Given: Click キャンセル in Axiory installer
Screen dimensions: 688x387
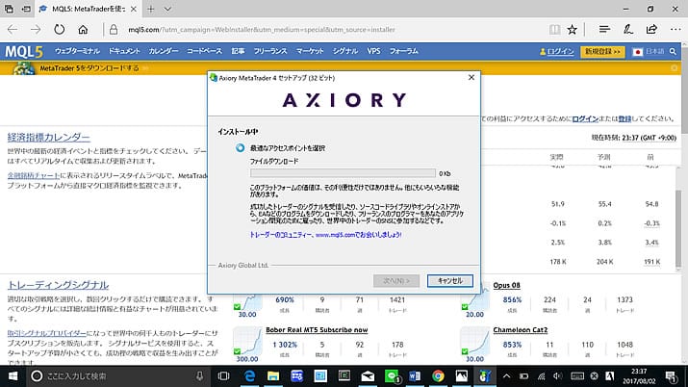Looking at the screenshot, I should point(450,281).
